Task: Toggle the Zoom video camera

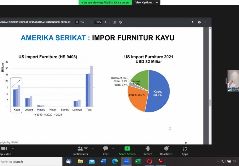Action: (4, 151)
